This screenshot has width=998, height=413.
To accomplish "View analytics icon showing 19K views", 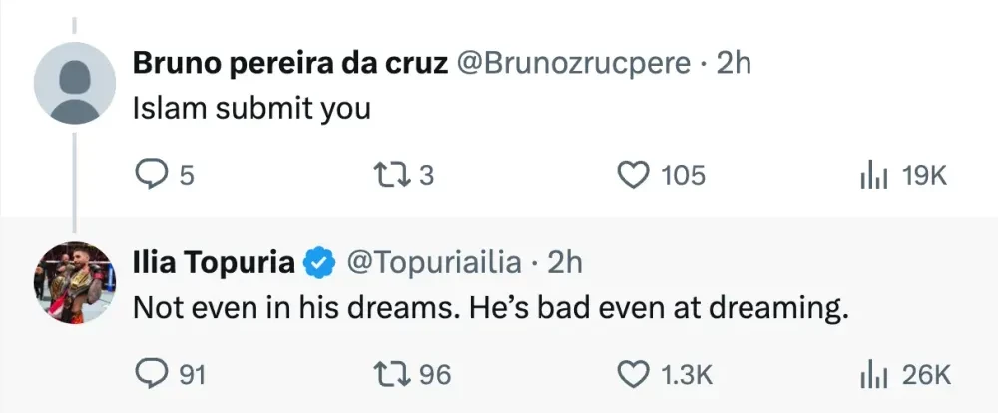I will tap(874, 176).
